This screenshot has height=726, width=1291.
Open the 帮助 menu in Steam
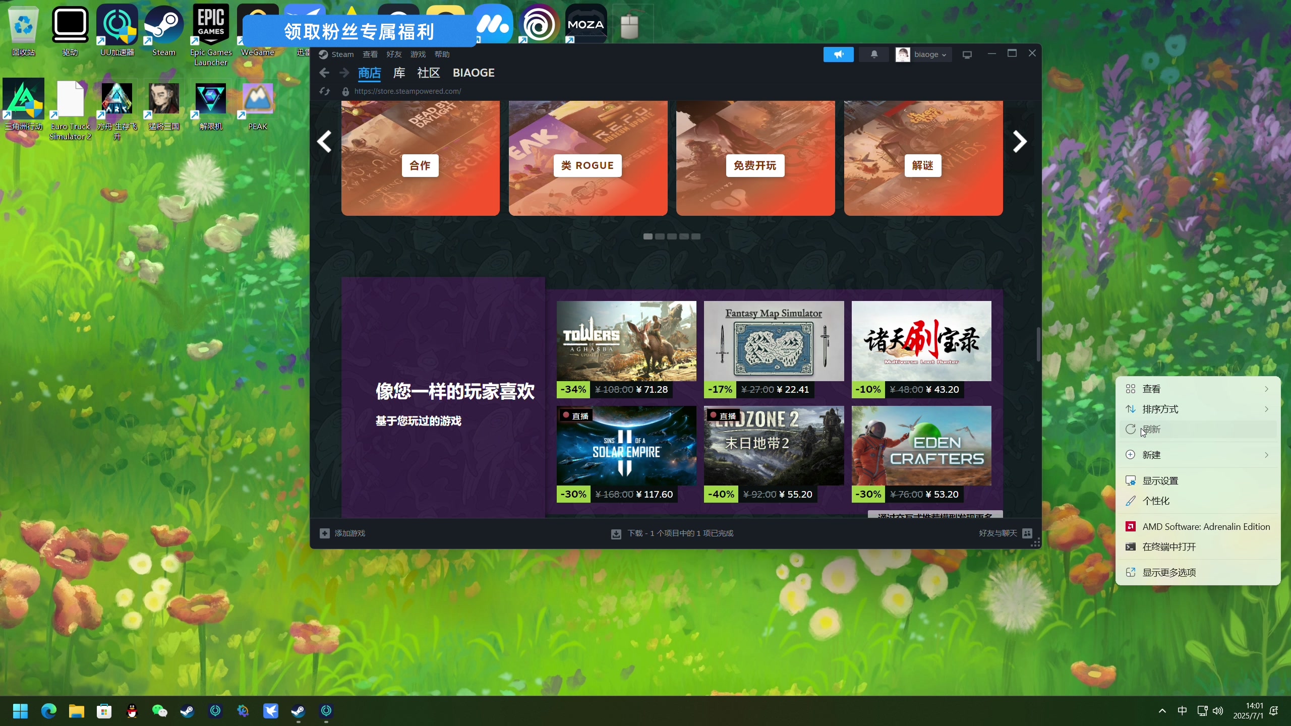pos(442,54)
